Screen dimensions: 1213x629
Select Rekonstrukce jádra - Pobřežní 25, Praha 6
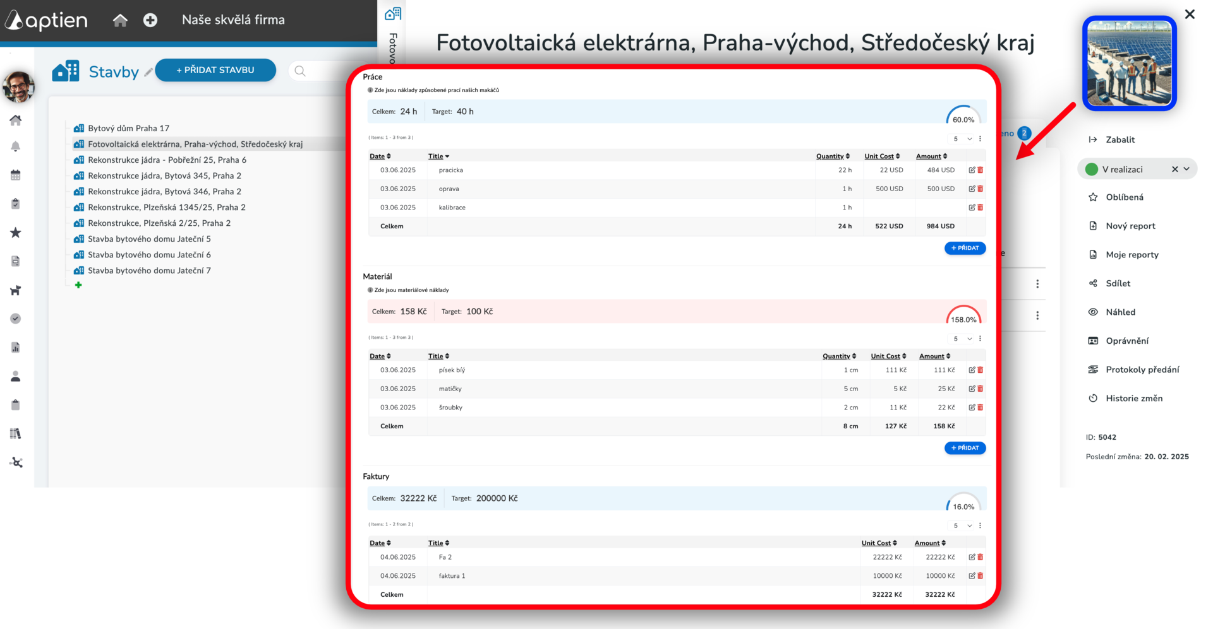(x=167, y=160)
